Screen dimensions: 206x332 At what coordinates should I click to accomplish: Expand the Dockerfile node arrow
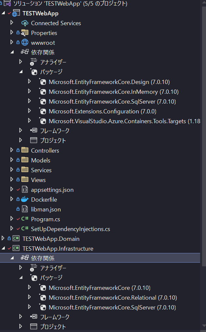pos(12,199)
